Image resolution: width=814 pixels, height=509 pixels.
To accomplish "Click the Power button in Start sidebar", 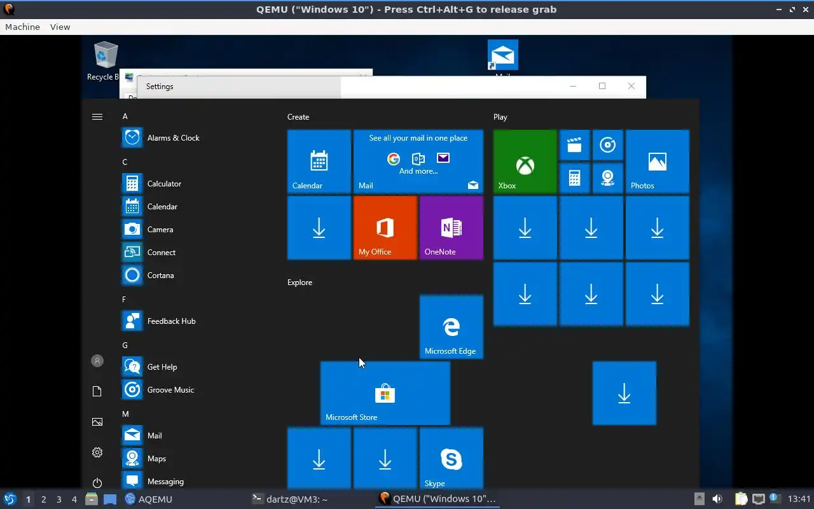I will point(97,483).
